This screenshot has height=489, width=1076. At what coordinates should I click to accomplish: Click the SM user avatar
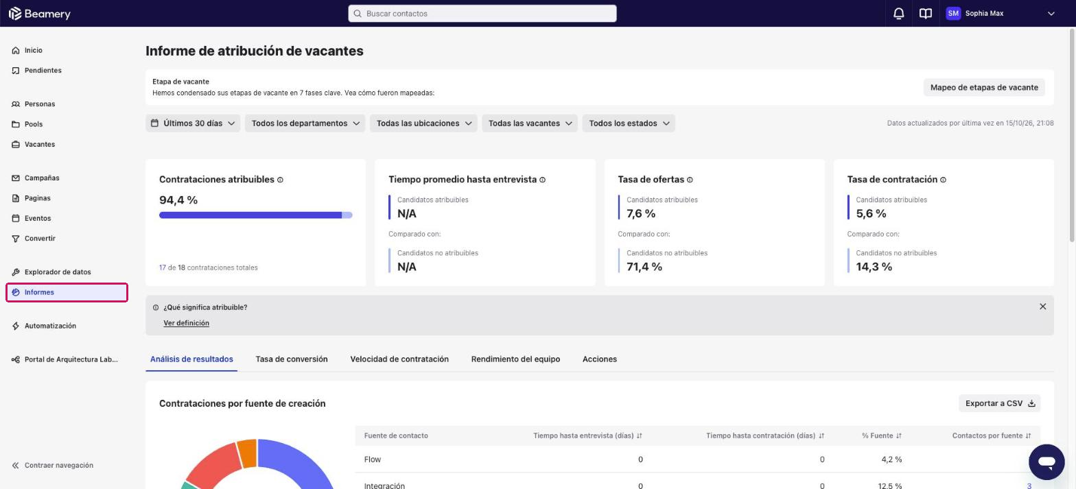[952, 13]
